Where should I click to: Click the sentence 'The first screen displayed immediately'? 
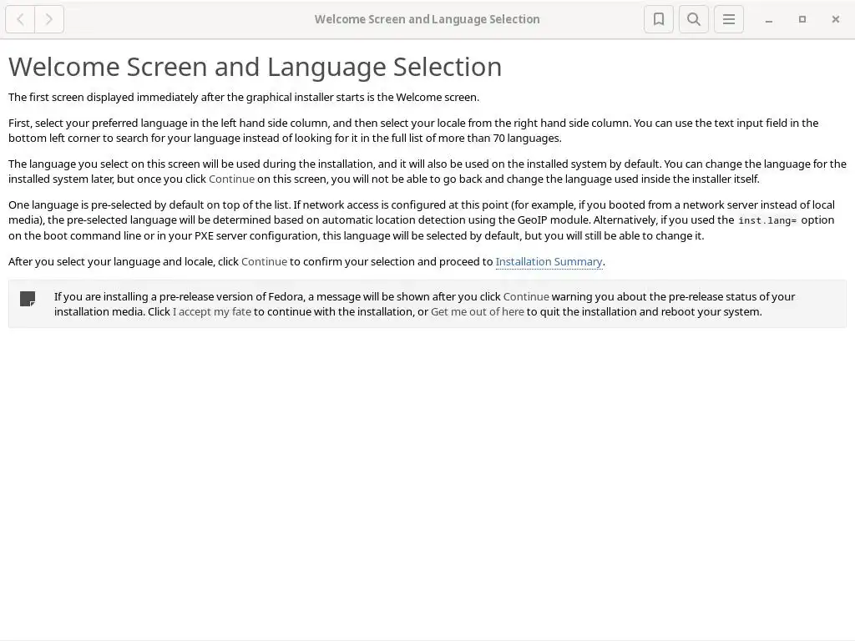[x=104, y=97]
